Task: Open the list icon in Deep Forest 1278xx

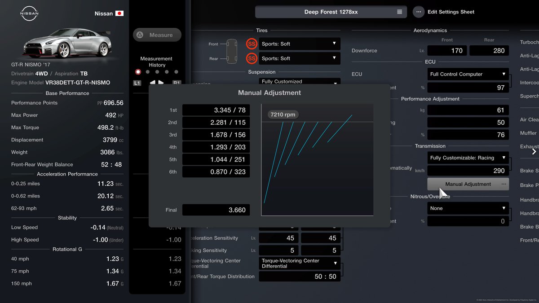Action: click(399, 12)
